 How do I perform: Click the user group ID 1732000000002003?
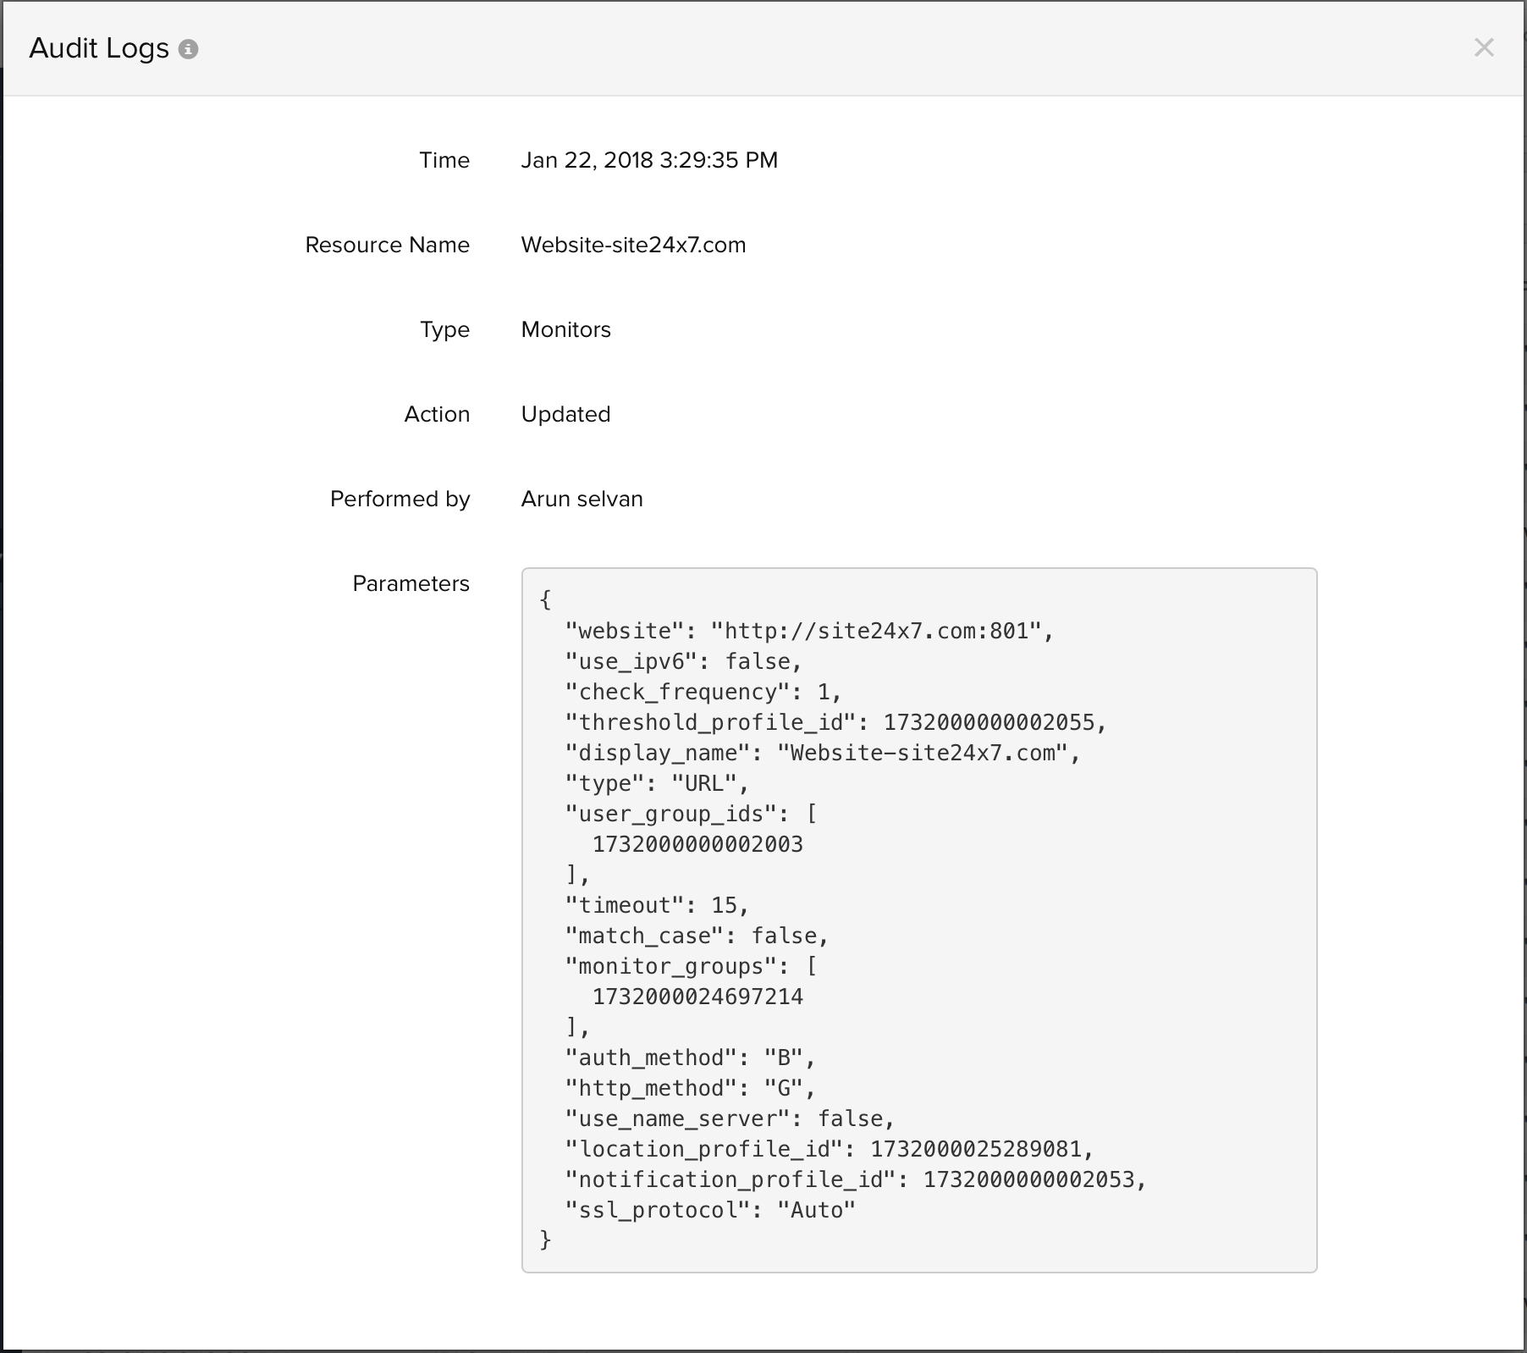[x=697, y=844]
